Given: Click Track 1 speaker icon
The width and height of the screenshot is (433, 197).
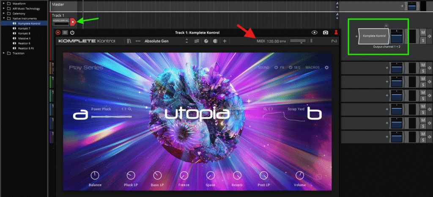Looking at the screenshot, I should tap(430, 36).
